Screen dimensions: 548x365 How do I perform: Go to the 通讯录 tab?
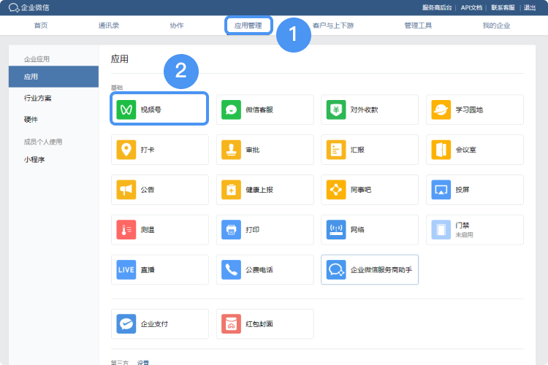pos(109,26)
